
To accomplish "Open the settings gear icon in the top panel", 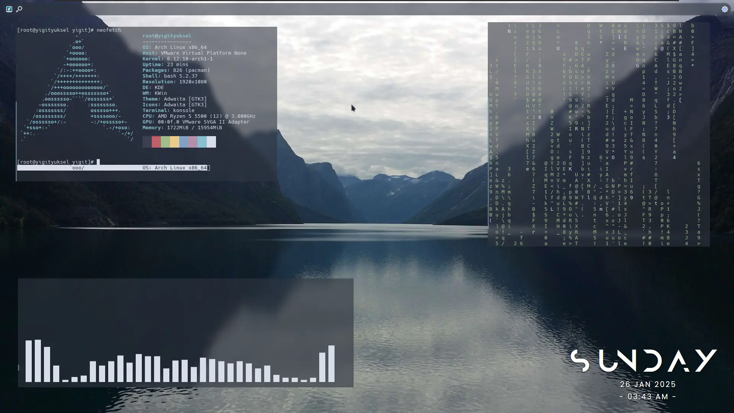I will point(725,9).
